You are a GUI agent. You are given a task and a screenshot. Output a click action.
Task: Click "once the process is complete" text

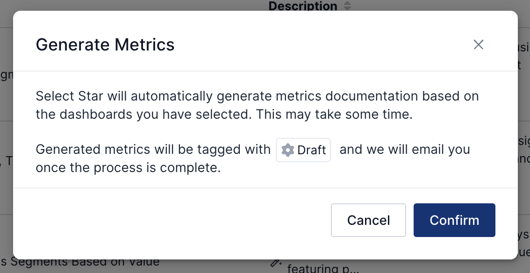tap(128, 168)
